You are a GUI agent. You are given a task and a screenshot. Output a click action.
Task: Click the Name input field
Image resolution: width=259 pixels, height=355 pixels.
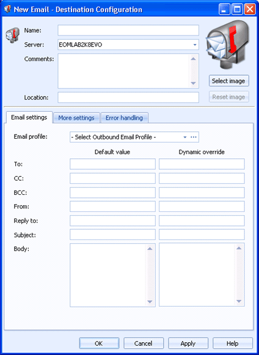[128, 31]
